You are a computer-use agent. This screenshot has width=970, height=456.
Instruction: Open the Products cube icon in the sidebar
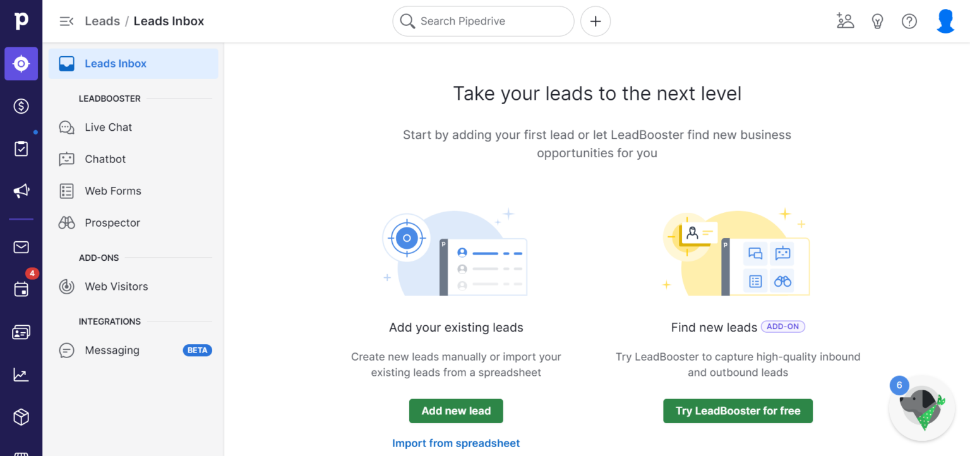tap(21, 417)
